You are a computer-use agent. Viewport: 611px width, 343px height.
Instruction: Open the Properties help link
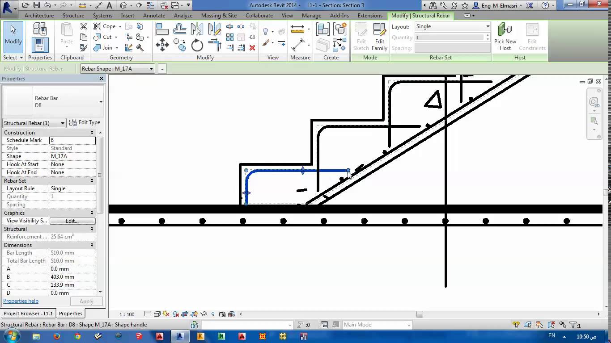click(x=21, y=301)
